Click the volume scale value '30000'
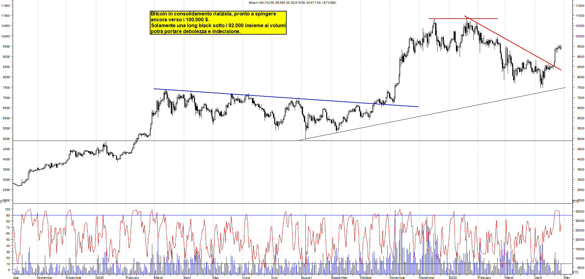 click(x=580, y=221)
